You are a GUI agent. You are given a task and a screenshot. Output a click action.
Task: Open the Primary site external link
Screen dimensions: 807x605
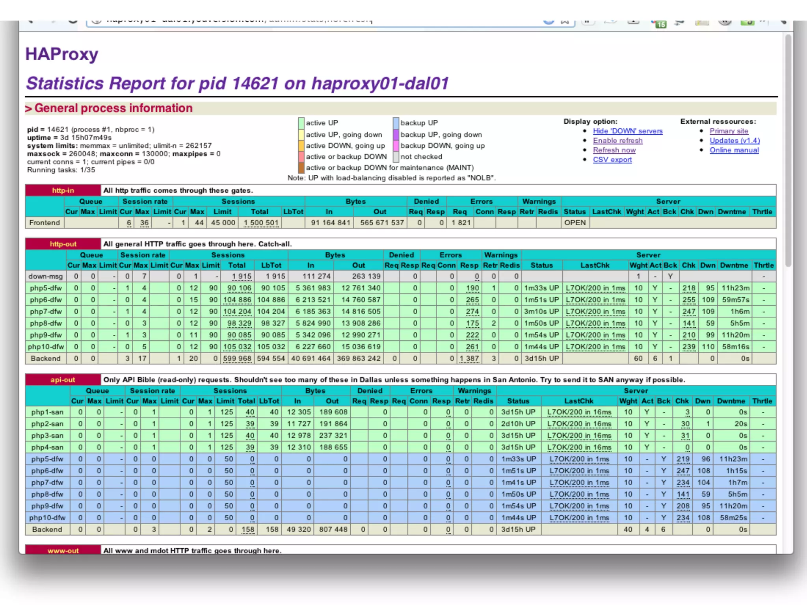pyautogui.click(x=729, y=131)
